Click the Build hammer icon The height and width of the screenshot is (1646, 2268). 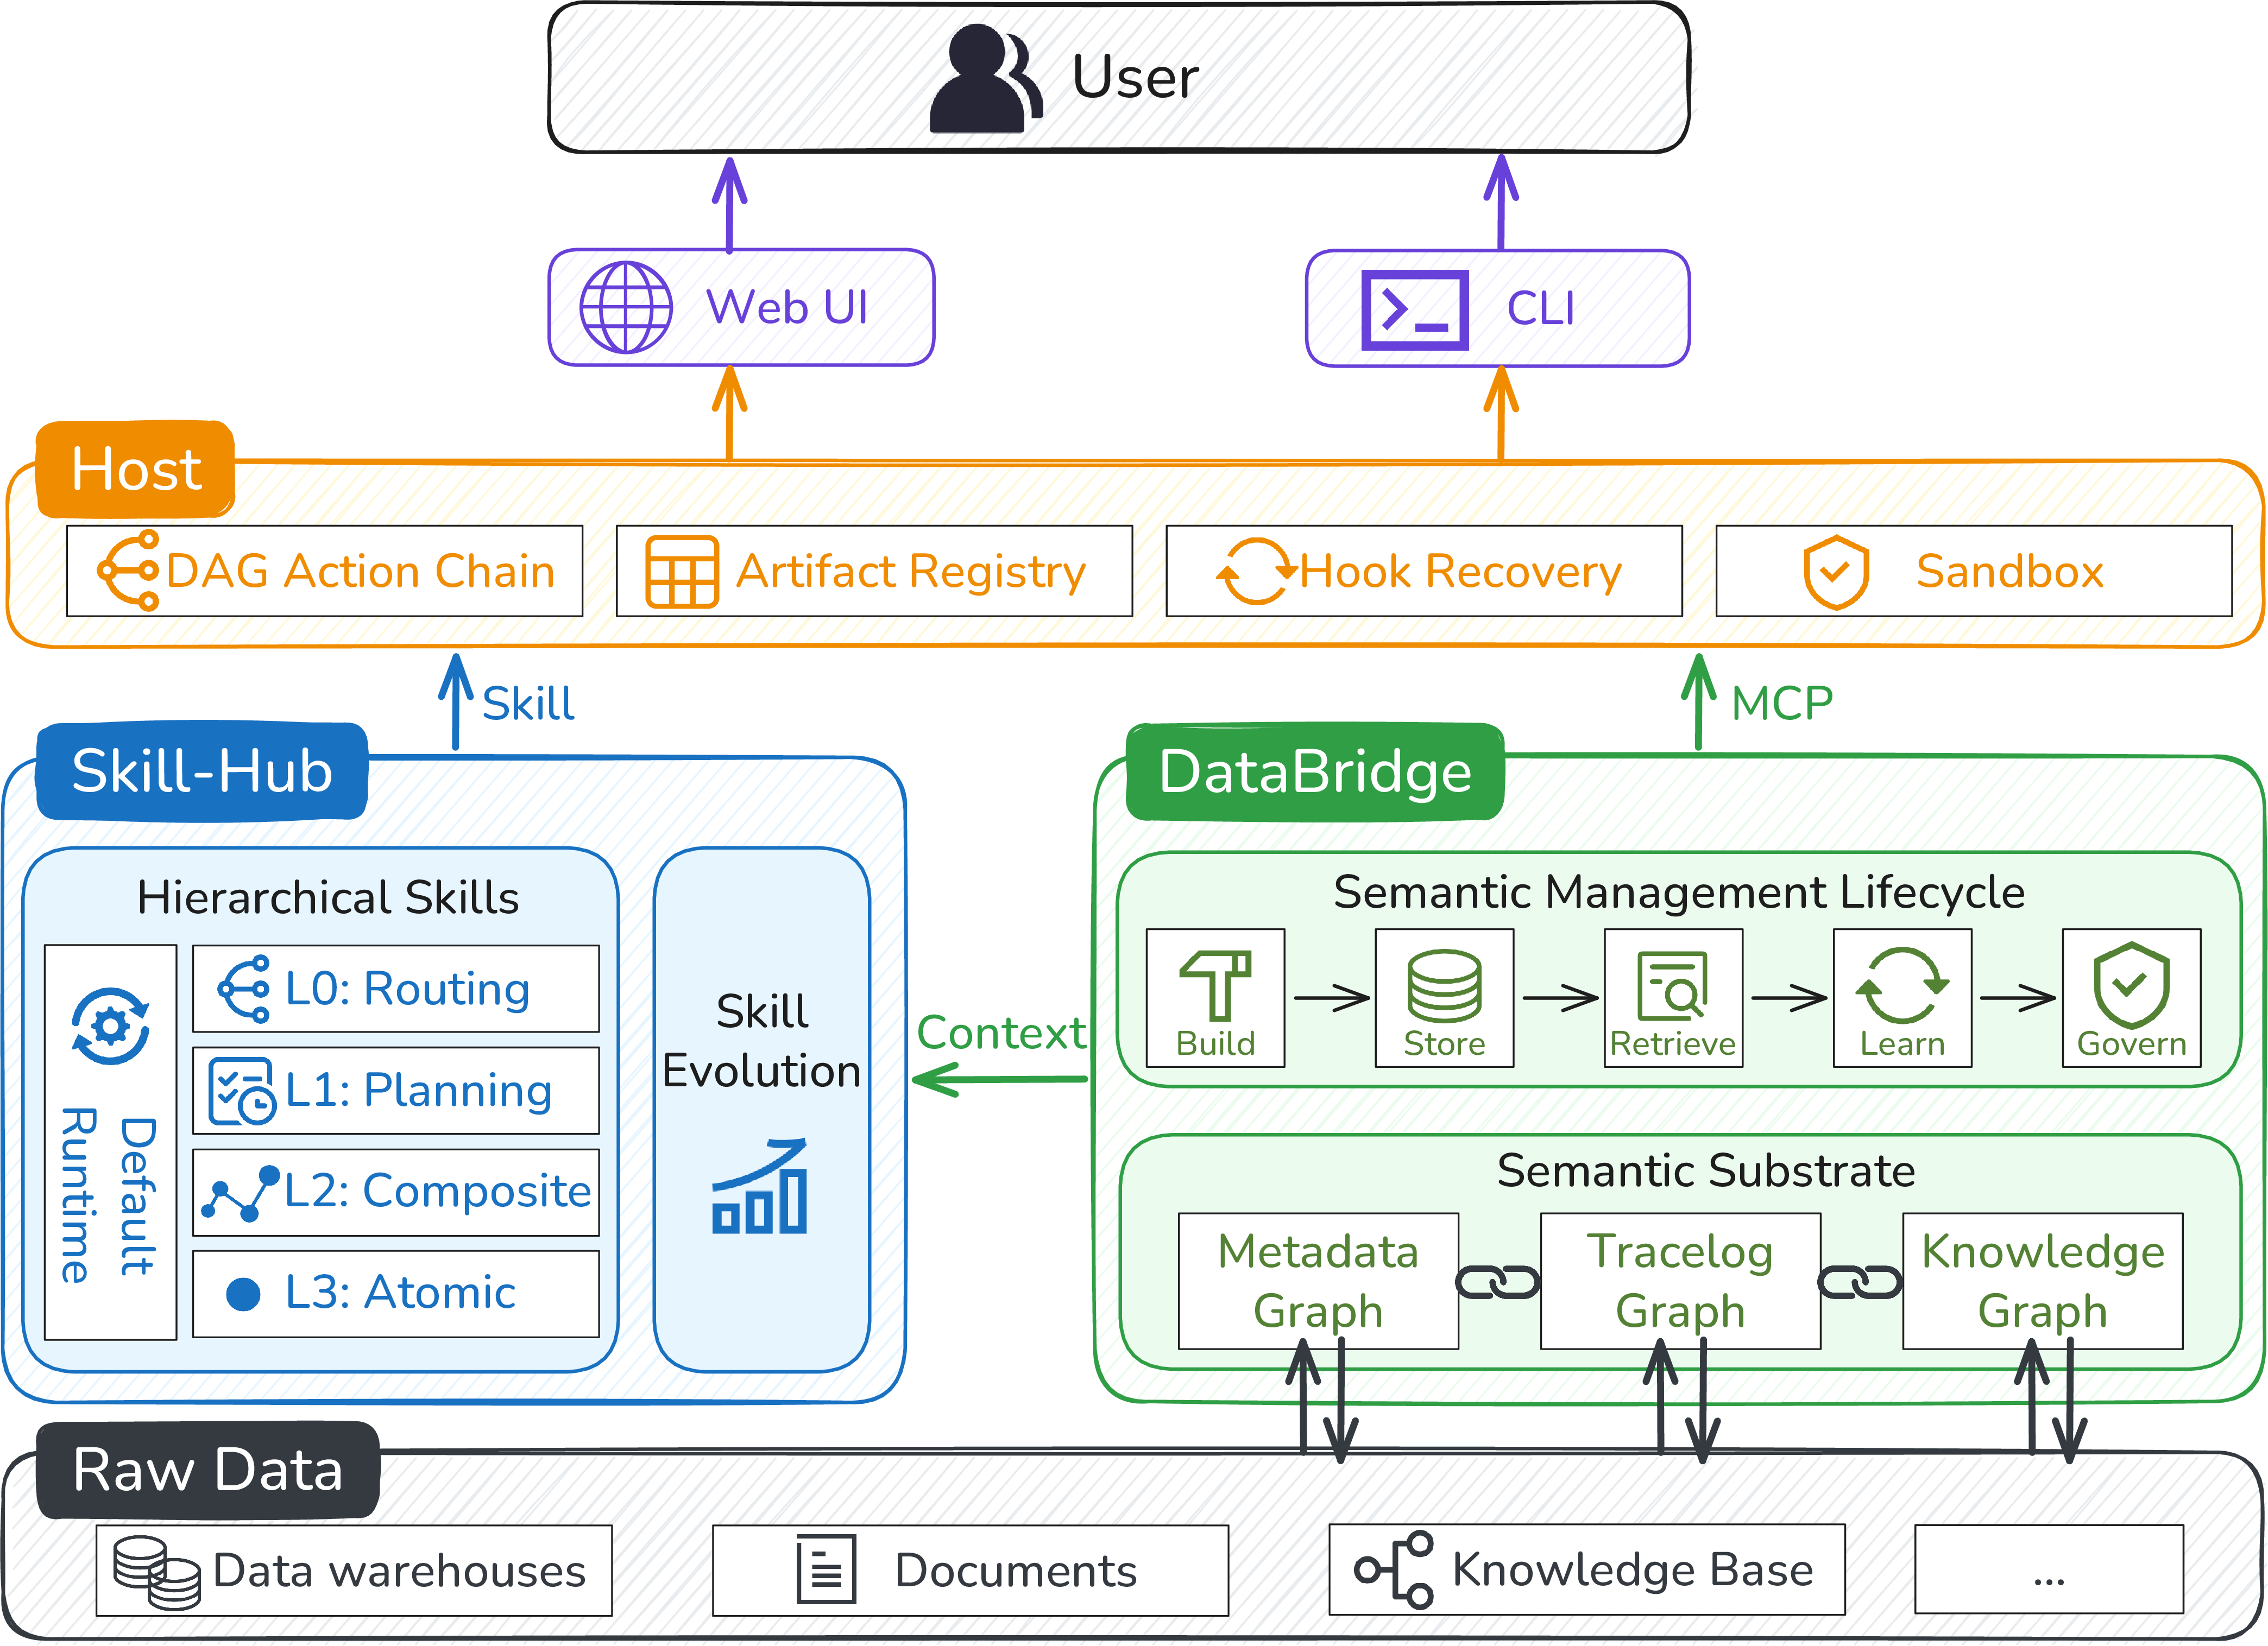(x=1216, y=985)
